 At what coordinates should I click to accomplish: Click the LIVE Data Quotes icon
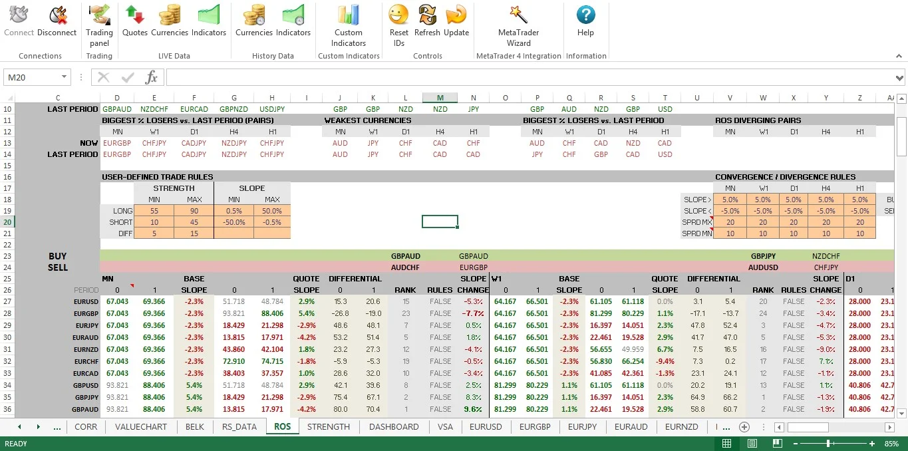pyautogui.click(x=135, y=21)
